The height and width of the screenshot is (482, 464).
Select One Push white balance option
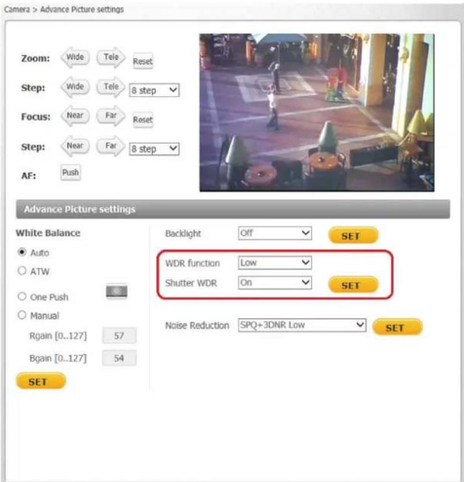22,296
